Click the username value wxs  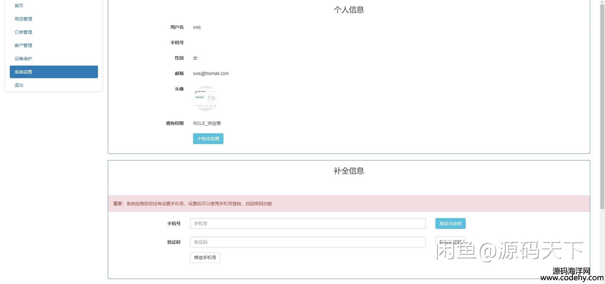[x=197, y=27]
